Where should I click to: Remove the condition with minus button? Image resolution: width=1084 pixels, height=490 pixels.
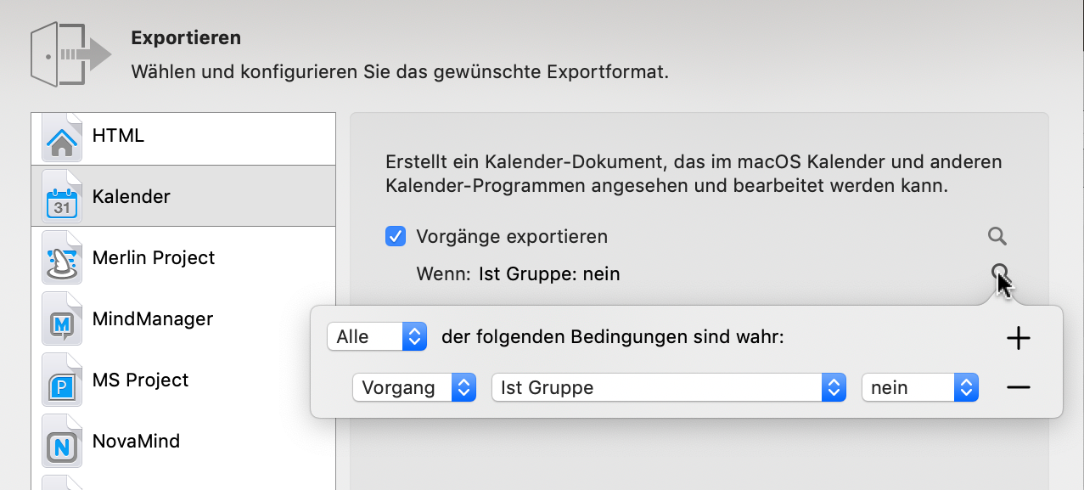coord(1018,388)
